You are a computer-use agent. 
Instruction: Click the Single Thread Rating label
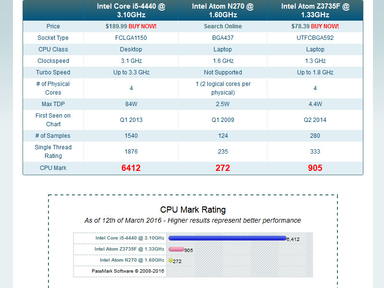(x=53, y=152)
